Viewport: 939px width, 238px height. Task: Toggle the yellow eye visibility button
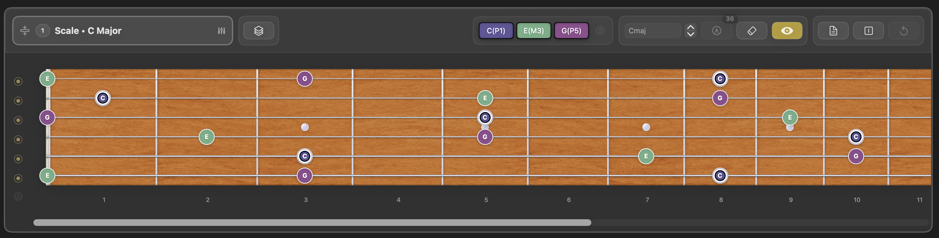point(787,31)
